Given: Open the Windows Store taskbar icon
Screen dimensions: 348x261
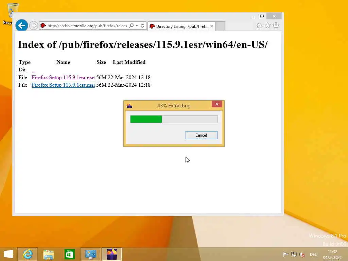Looking at the screenshot, I should (x=69, y=254).
